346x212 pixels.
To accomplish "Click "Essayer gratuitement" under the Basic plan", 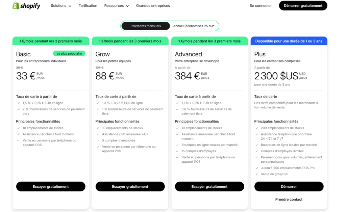I will pos(51,187).
